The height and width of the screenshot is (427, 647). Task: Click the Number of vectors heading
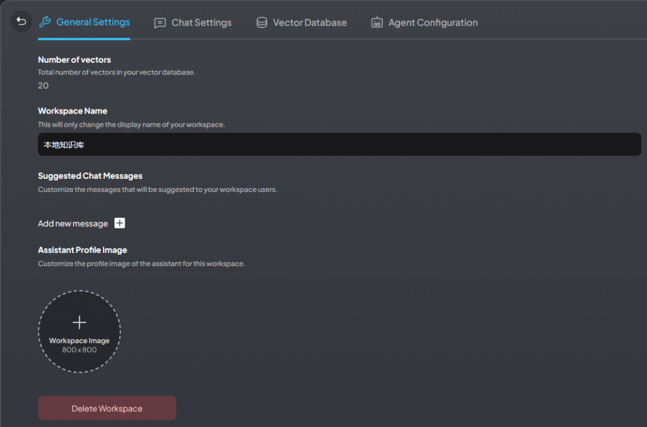[74, 60]
